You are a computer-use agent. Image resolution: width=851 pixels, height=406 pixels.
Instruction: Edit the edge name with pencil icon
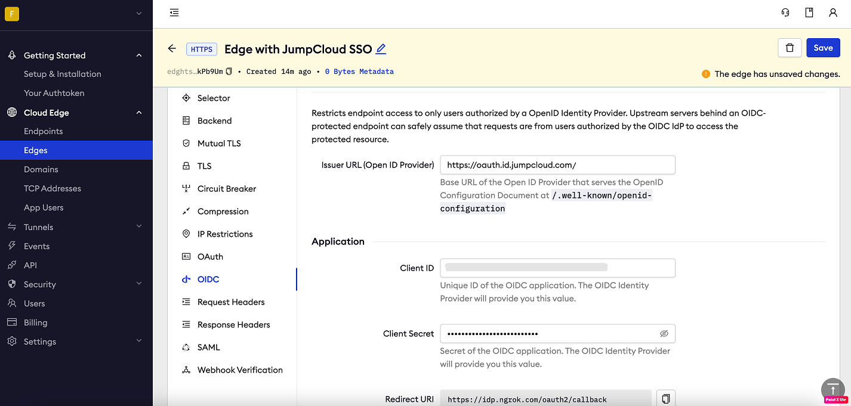pyautogui.click(x=381, y=48)
